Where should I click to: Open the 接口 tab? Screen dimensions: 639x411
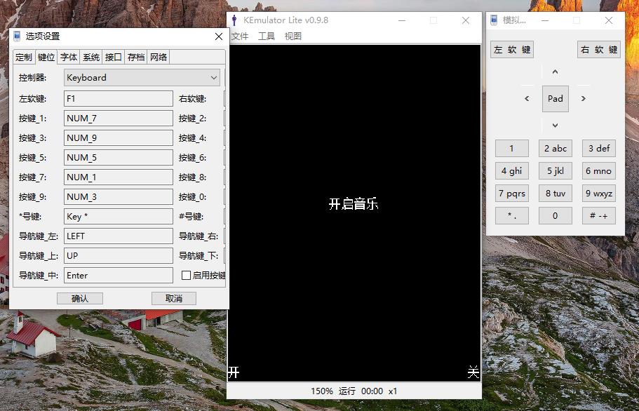tap(114, 58)
